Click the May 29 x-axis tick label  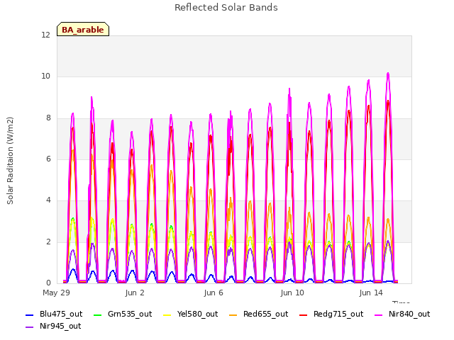[x=56, y=293]
